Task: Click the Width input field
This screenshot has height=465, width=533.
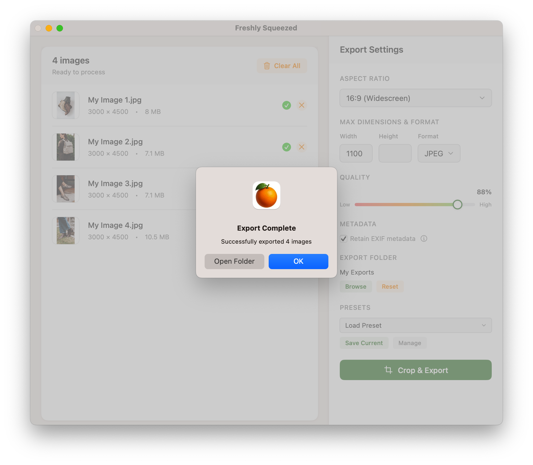Action: coord(356,154)
